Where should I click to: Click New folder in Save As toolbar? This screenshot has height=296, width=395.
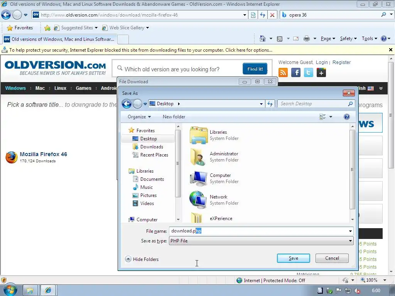(x=174, y=117)
